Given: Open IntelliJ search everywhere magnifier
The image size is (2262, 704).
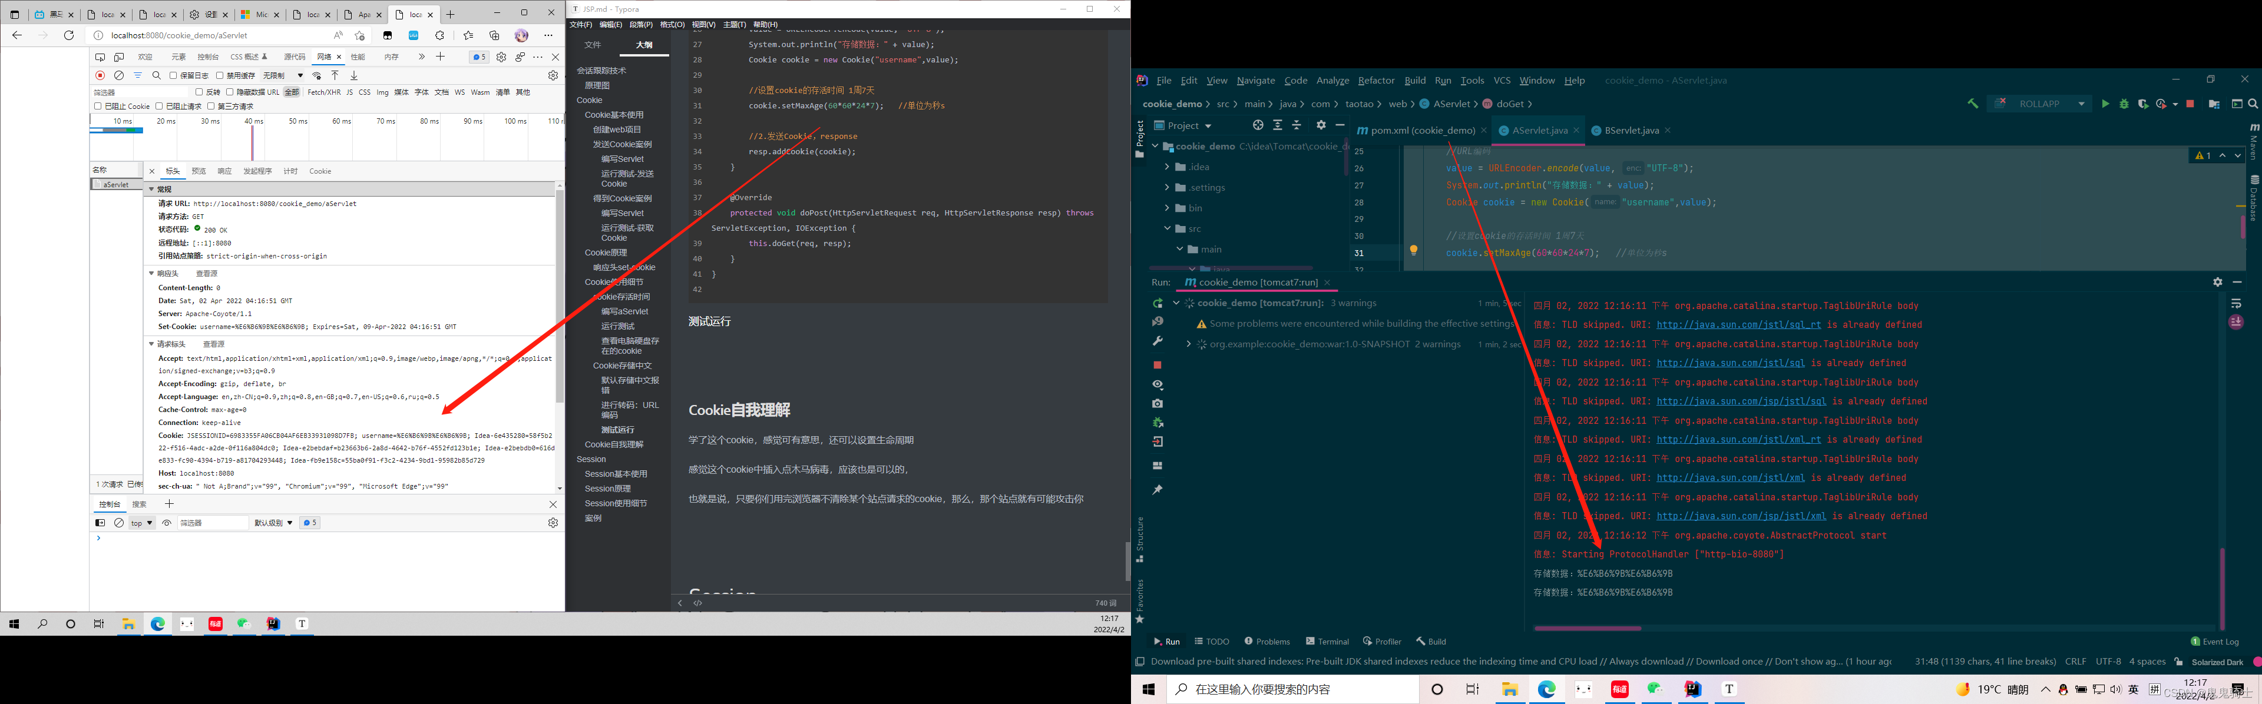Looking at the screenshot, I should click(x=2253, y=104).
